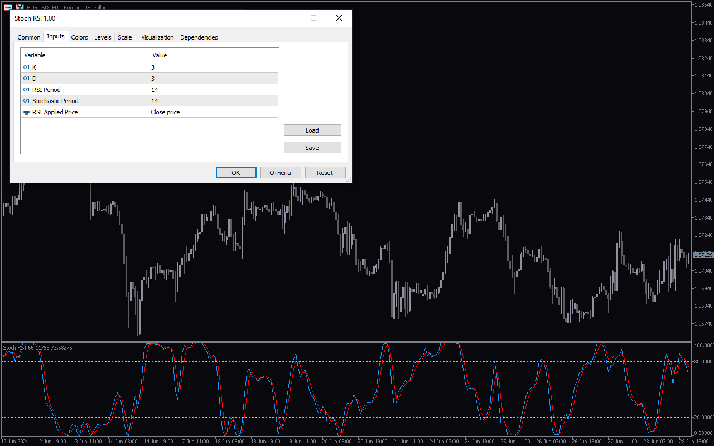Screen dimensions: 714x446
Task: Click the enum icon beside RSI Applied Price
Action: 26,112
